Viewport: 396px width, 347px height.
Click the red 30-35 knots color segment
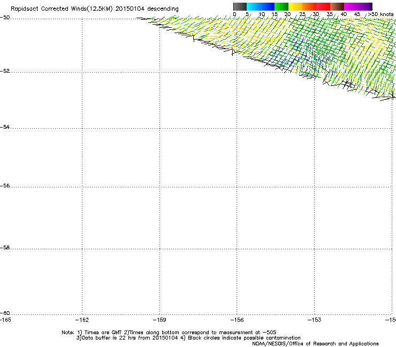coord(323,6)
